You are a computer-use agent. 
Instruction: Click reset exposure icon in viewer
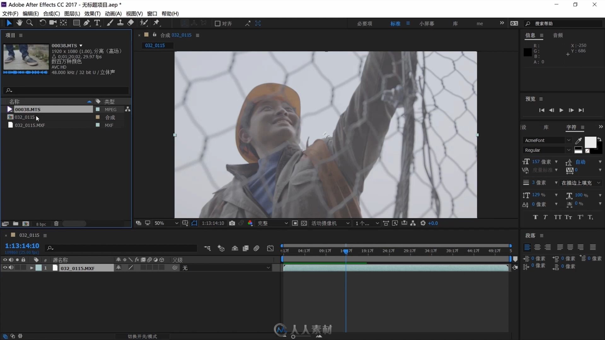(x=423, y=223)
